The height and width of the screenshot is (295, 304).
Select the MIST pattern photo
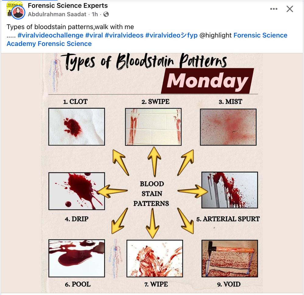point(229,127)
